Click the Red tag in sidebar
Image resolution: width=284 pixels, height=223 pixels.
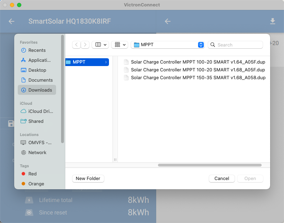coord(31,174)
